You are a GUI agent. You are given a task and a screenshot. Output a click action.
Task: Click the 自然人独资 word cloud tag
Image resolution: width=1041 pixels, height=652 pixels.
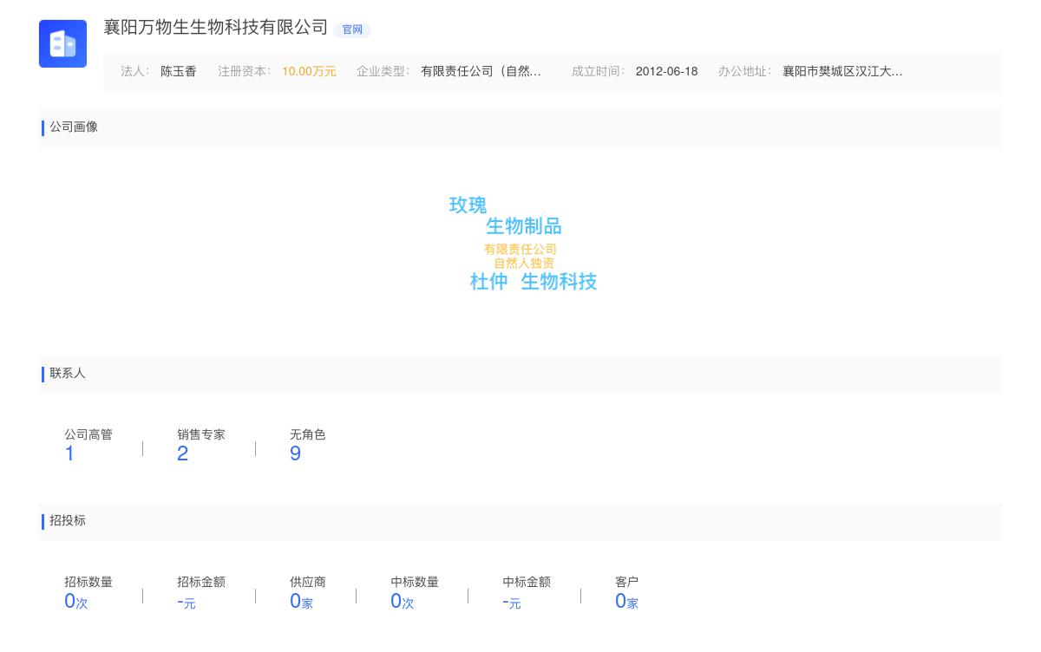pyautogui.click(x=523, y=264)
